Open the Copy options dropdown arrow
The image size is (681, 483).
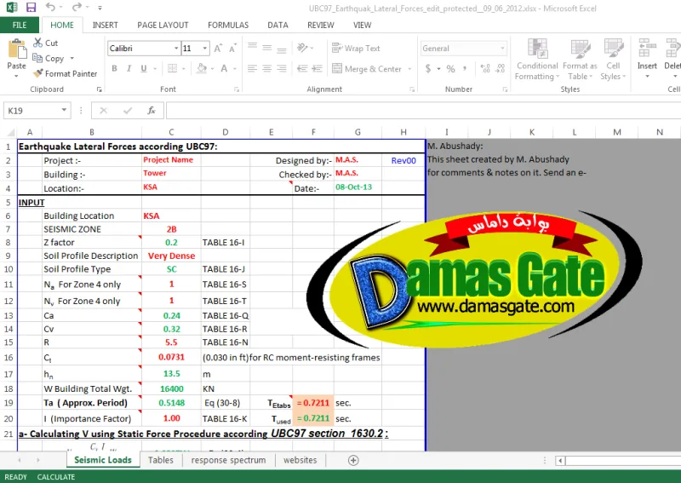tap(72, 58)
